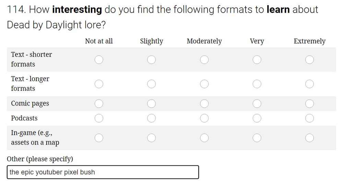Mark 'Extremely' for Text - shorter formats
343x187 pixels.
(309, 60)
